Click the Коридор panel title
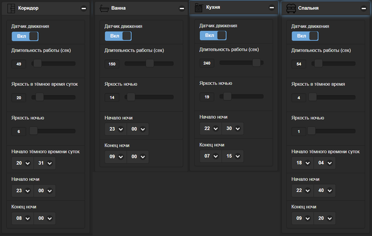Screen dimensions: 372x236 click(28, 8)
